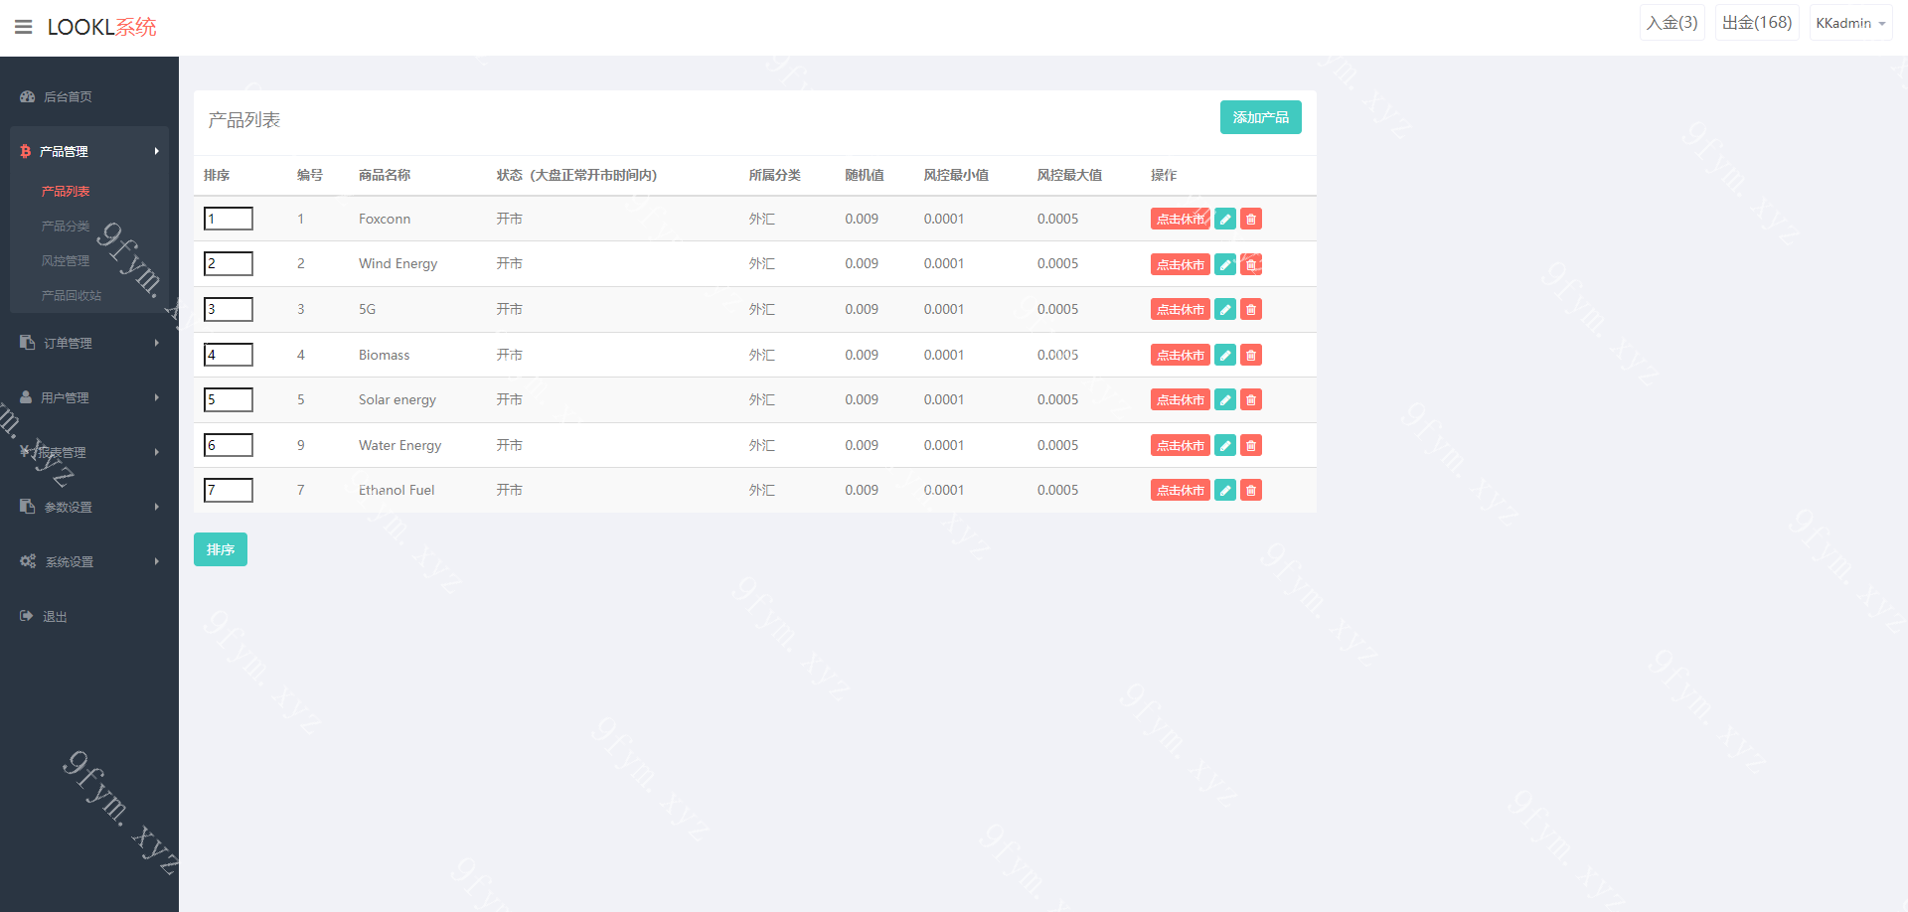Edit the Foxconn product
Viewport: 1908px width, 912px height.
tap(1225, 219)
